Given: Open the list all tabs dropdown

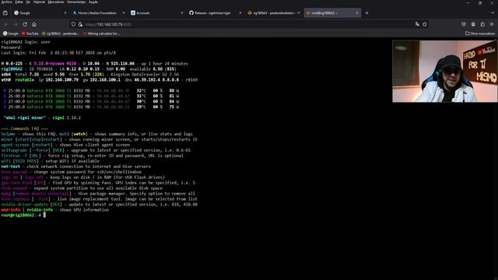Looking at the screenshot, I should 493,13.
